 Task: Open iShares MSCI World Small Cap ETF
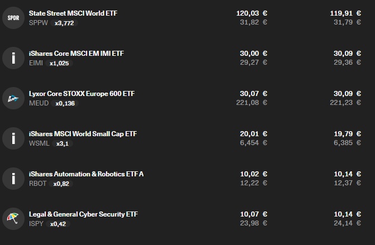[83, 134]
